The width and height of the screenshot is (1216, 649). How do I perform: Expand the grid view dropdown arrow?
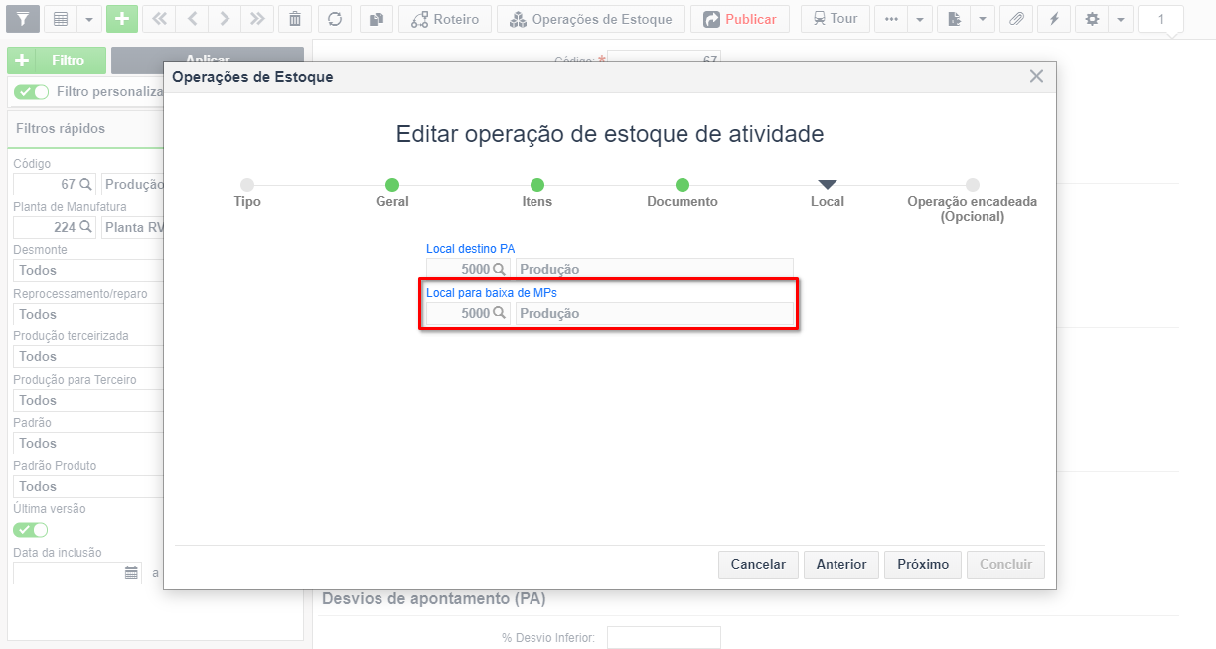point(88,19)
